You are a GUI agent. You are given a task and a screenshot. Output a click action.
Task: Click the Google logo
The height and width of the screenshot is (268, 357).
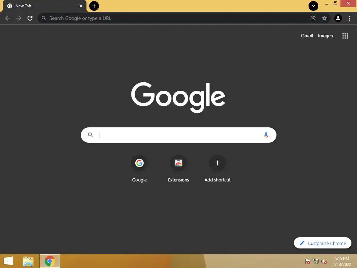pyautogui.click(x=178, y=97)
